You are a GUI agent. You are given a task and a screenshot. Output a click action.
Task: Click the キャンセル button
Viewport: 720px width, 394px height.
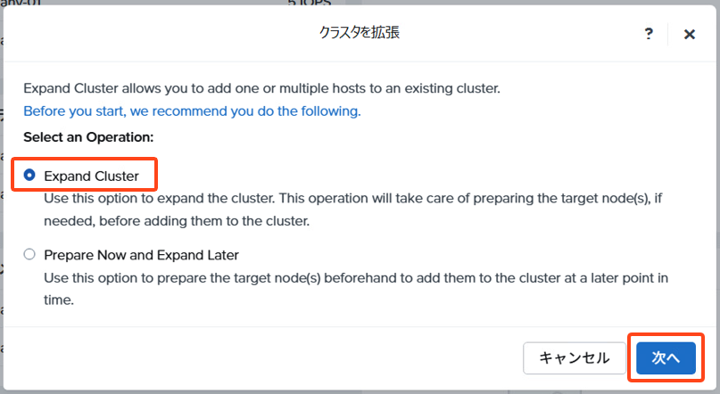(x=574, y=357)
